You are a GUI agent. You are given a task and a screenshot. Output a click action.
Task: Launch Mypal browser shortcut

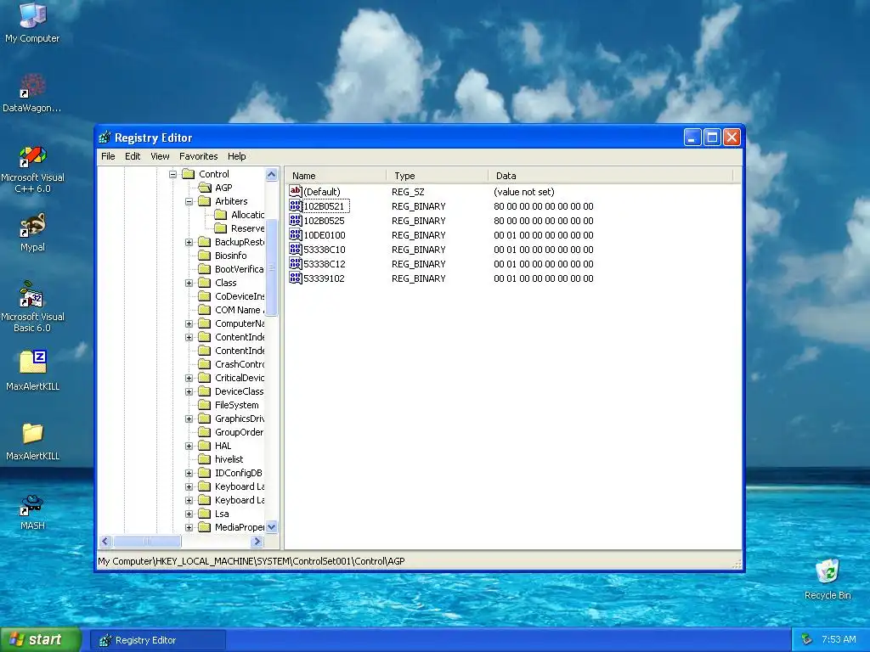[x=32, y=232]
